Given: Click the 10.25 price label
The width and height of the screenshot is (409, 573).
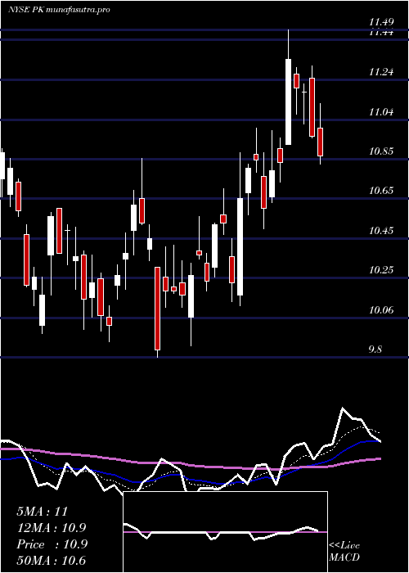Looking at the screenshot, I should pyautogui.click(x=381, y=270).
